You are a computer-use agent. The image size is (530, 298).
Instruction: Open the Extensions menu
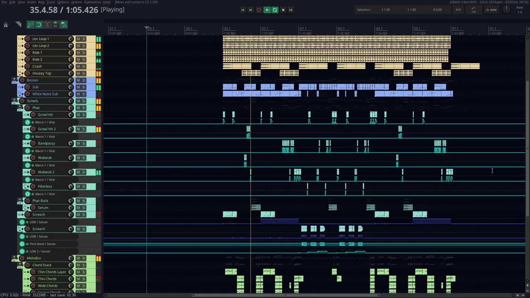click(x=93, y=2)
